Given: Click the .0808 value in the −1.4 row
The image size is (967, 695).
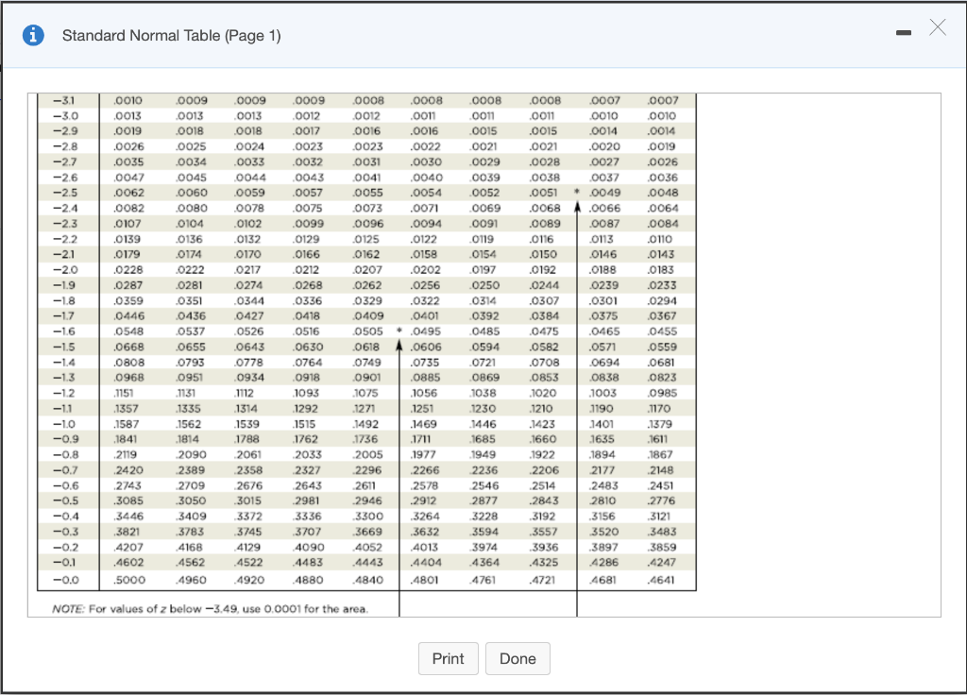Looking at the screenshot, I should coord(129,363).
